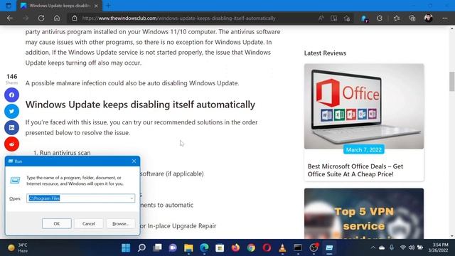Open VLC media player from taskbar
The height and width of the screenshot is (256, 455).
point(282,248)
